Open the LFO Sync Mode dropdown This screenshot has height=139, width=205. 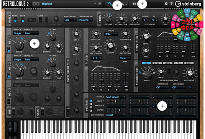179,87
